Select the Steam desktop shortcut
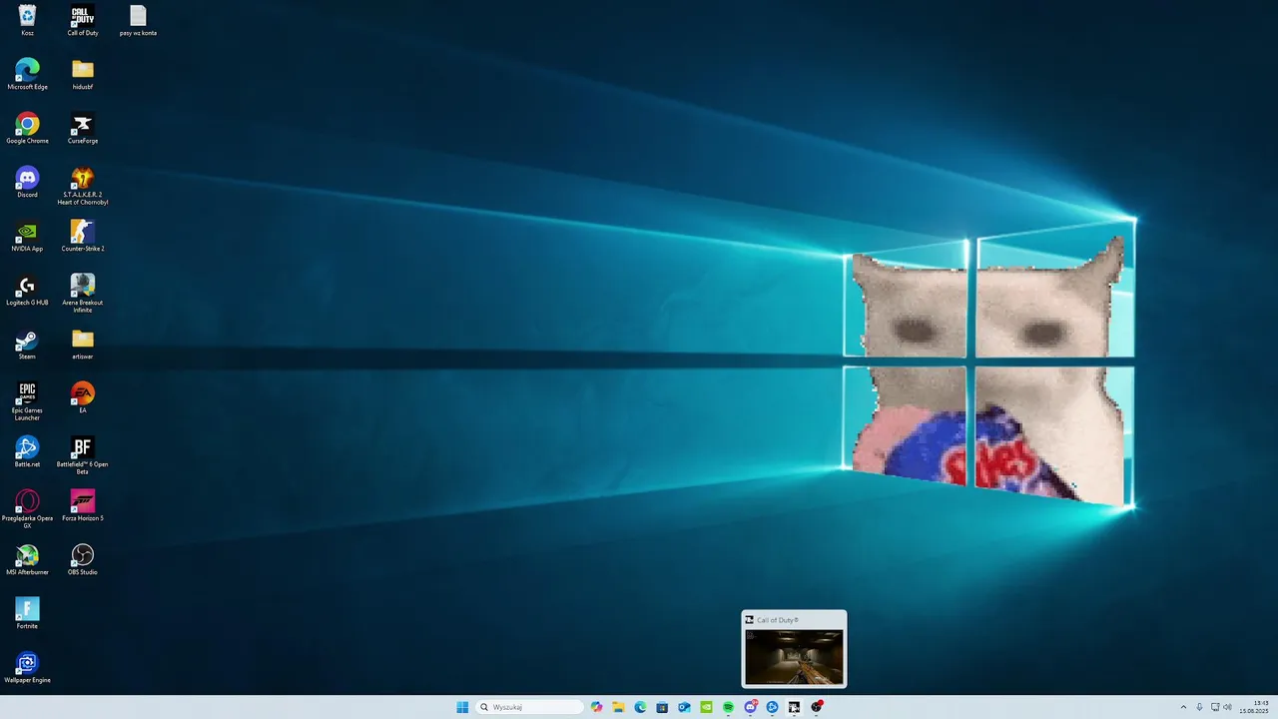Screen dimensions: 1278x719 (27, 344)
